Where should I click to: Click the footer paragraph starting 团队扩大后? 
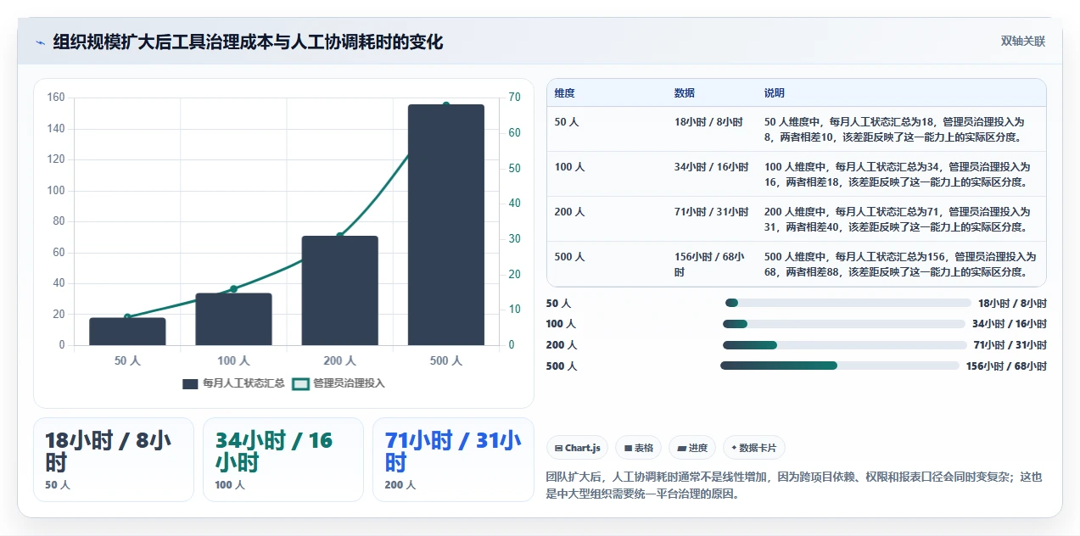tap(794, 486)
